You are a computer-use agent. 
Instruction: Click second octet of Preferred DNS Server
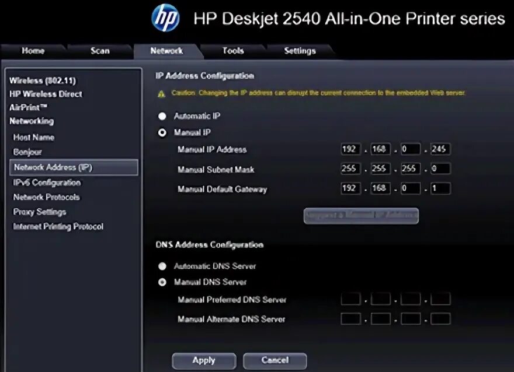click(x=380, y=299)
